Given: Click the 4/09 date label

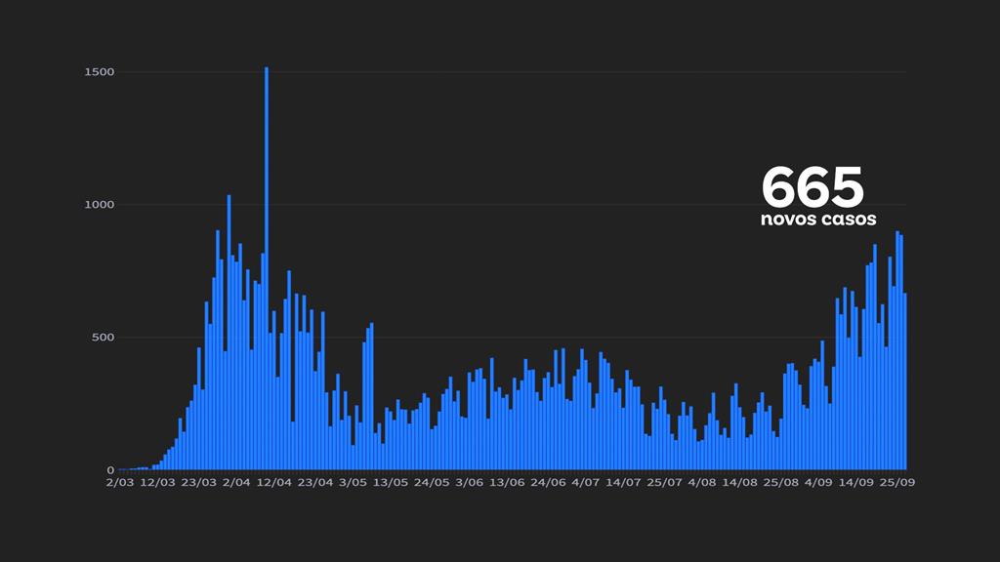Looking at the screenshot, I should tap(818, 482).
